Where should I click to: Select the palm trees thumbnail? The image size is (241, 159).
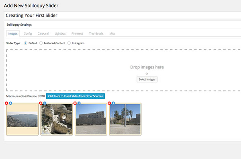tap(125, 119)
